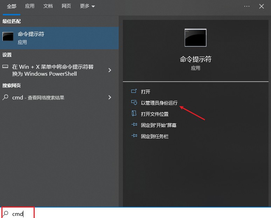Switch to the 文档 tab
Viewport: 271px width, 218px height.
click(x=48, y=6)
